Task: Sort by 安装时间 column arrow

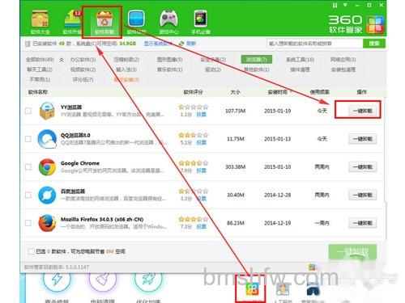Action: point(291,92)
